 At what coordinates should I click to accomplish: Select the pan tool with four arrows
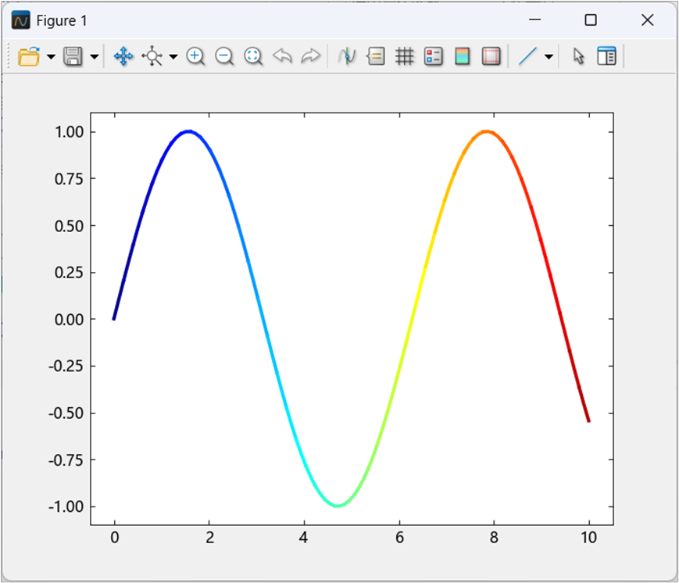tap(123, 56)
